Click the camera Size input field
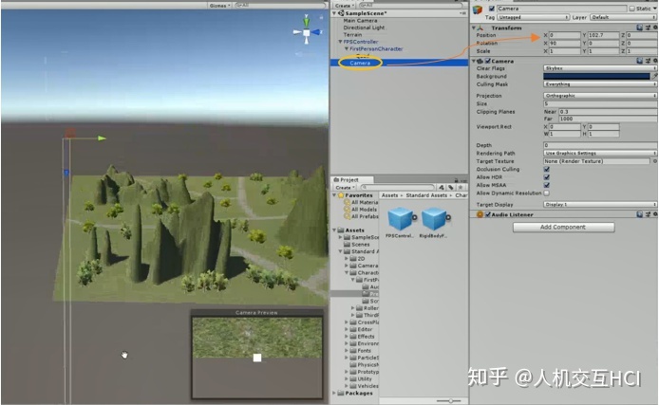Image resolution: width=659 pixels, height=405 pixels. (x=600, y=103)
